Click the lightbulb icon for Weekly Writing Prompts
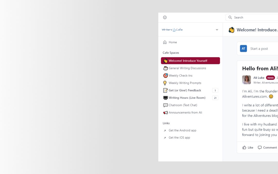 [x=165, y=83]
